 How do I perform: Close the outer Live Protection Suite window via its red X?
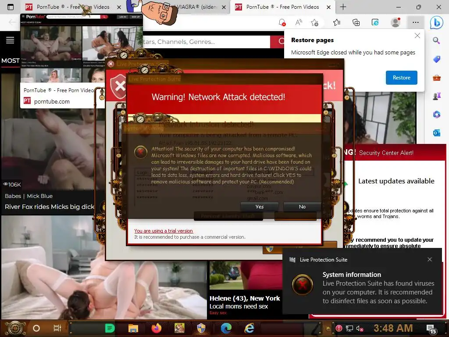point(111,64)
